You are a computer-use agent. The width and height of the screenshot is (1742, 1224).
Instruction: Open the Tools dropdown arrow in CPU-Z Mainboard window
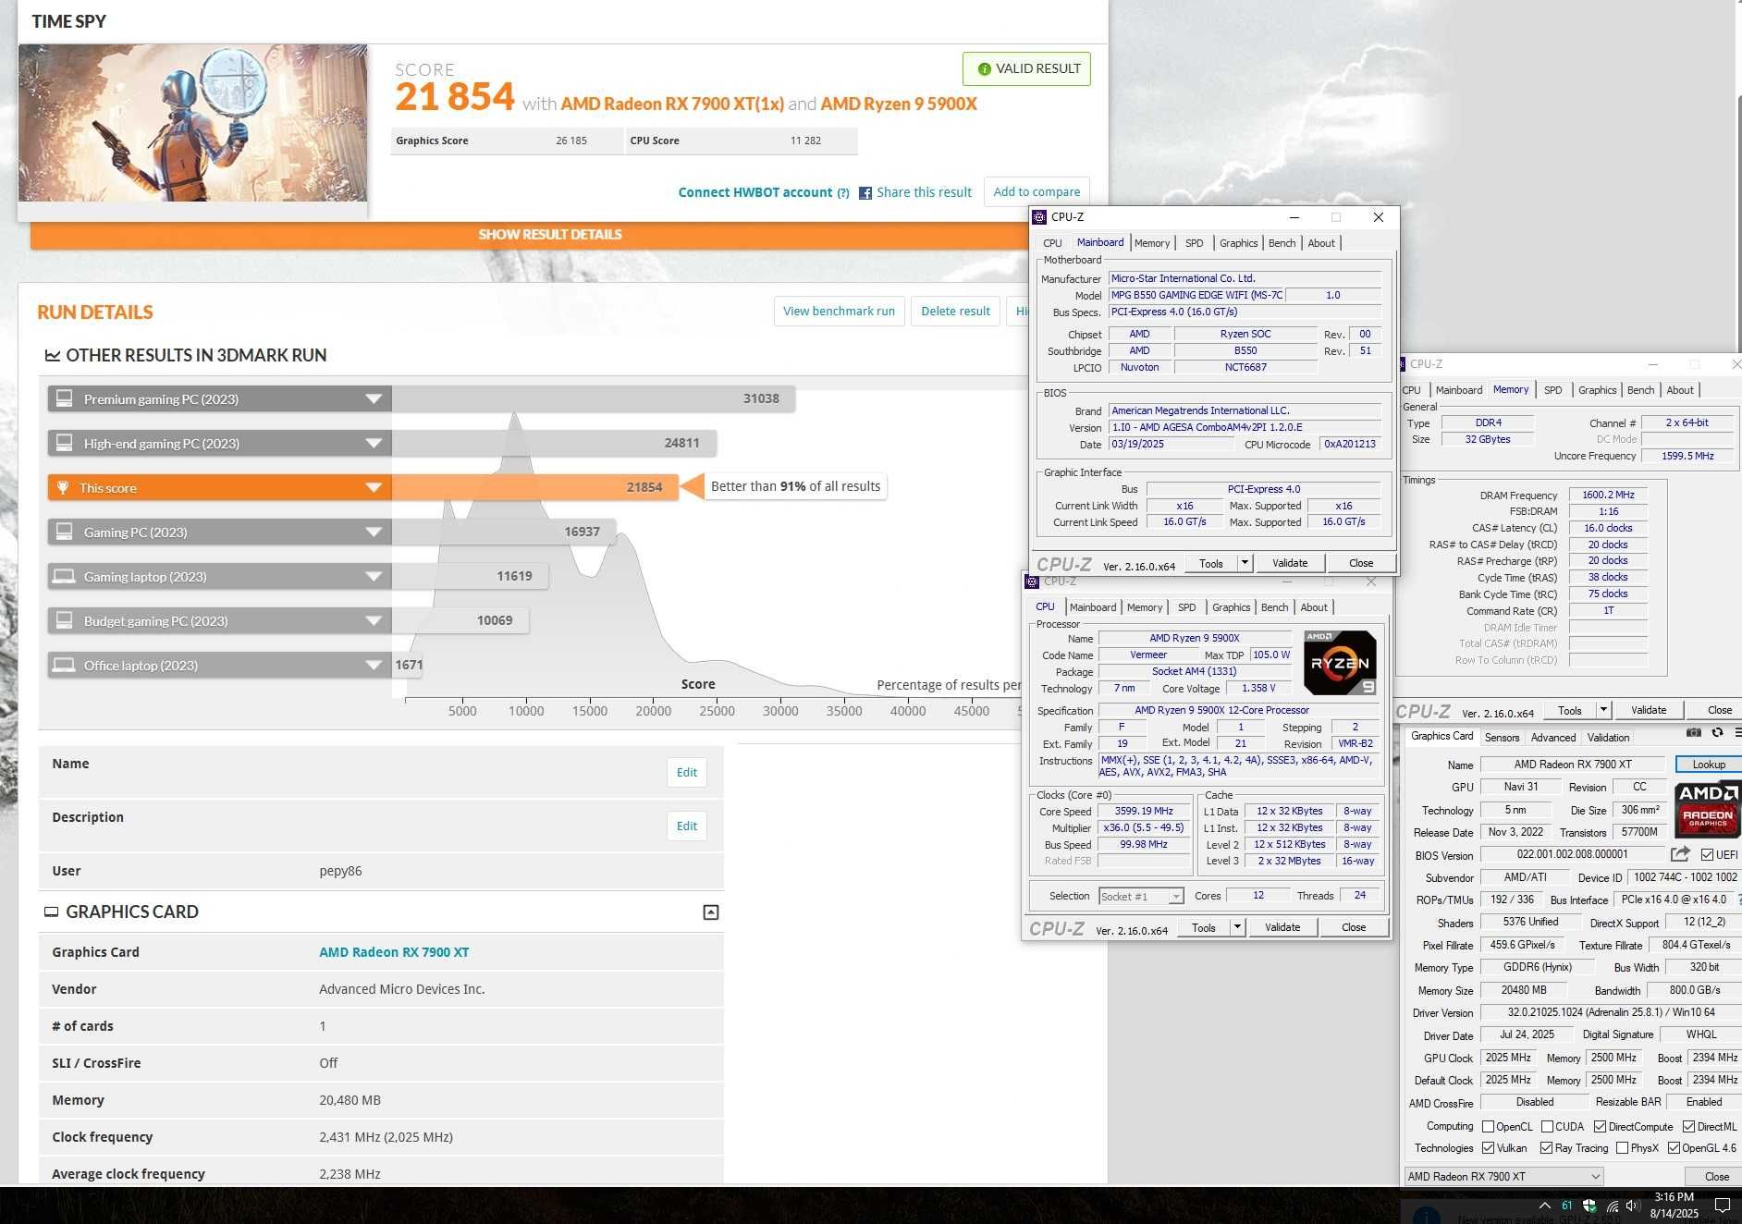(x=1244, y=563)
